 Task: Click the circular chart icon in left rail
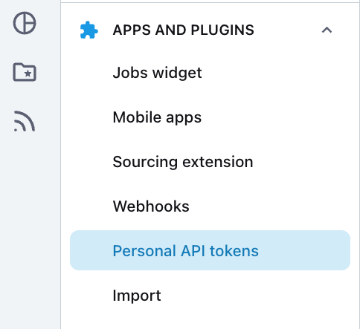(x=25, y=23)
